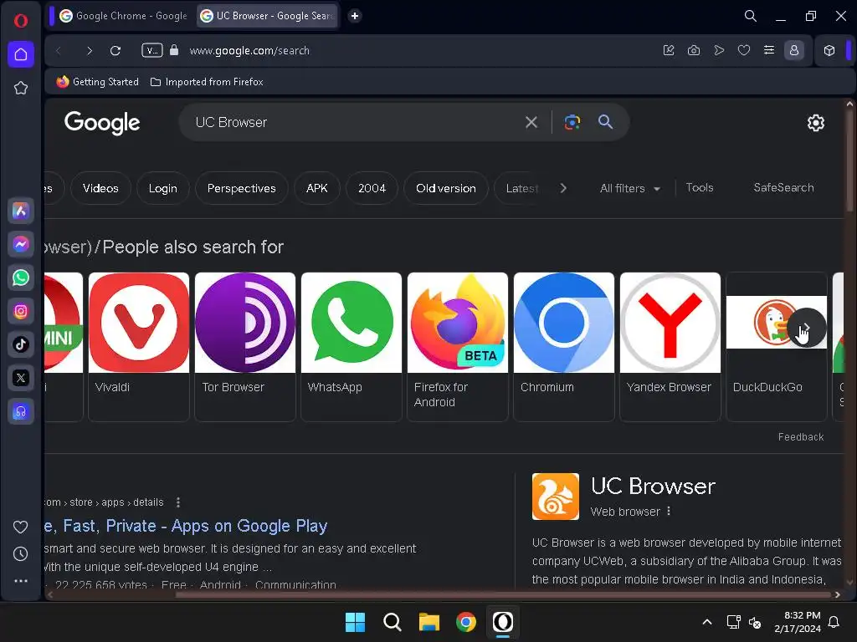Open the Tor Browser suggestion card
Image resolution: width=857 pixels, height=642 pixels.
click(x=245, y=347)
